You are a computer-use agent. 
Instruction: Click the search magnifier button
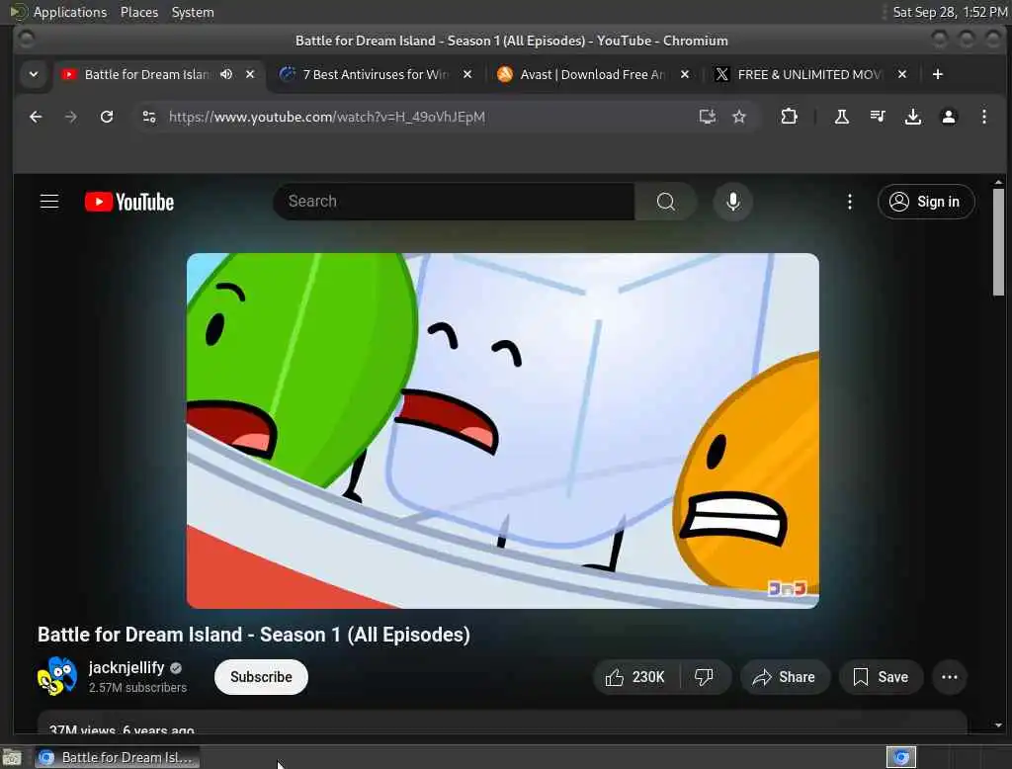click(665, 202)
